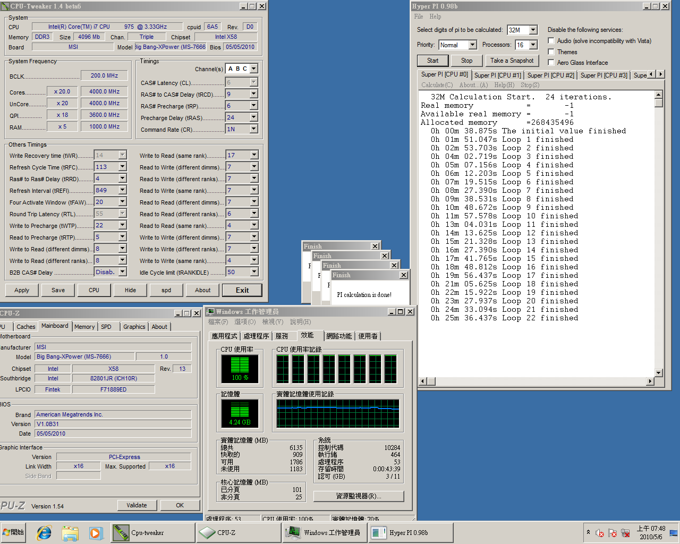Switch to CPU-Z taskbar button
This screenshot has height=544, width=680.
point(239,532)
